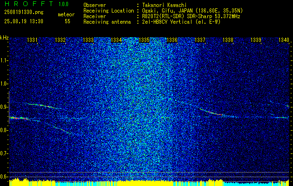Click the time marker 1336
This screenshot has width=293, height=186.
click(172, 40)
